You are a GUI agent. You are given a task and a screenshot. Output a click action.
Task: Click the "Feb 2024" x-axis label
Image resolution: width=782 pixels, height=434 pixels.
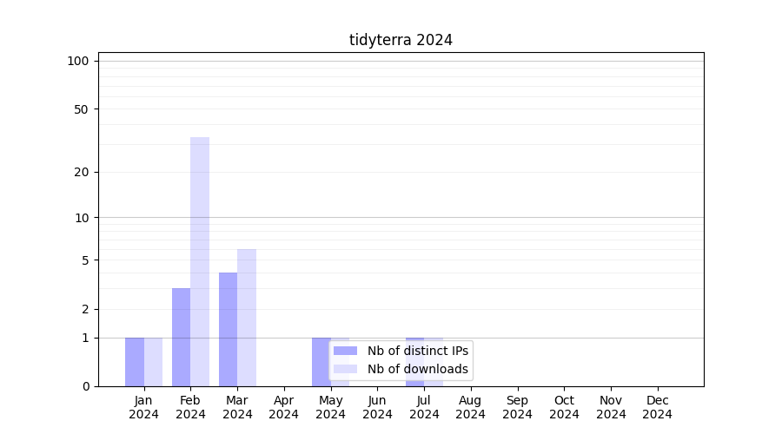(190, 407)
